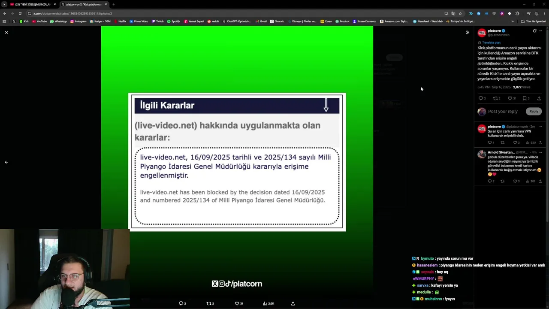This screenshot has height=309, width=549.
Task: Collapse the post sidebar with double chevron
Action: pyautogui.click(x=468, y=32)
